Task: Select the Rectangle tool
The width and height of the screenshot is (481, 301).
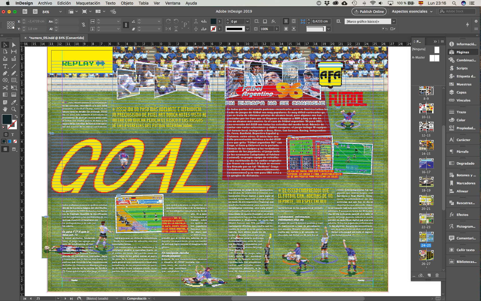Action: pos(14,80)
